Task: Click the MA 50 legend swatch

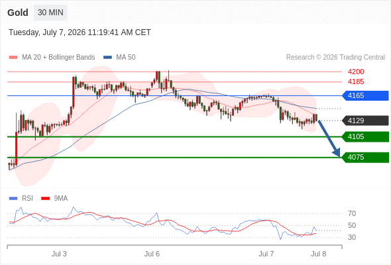Action: click(x=107, y=58)
